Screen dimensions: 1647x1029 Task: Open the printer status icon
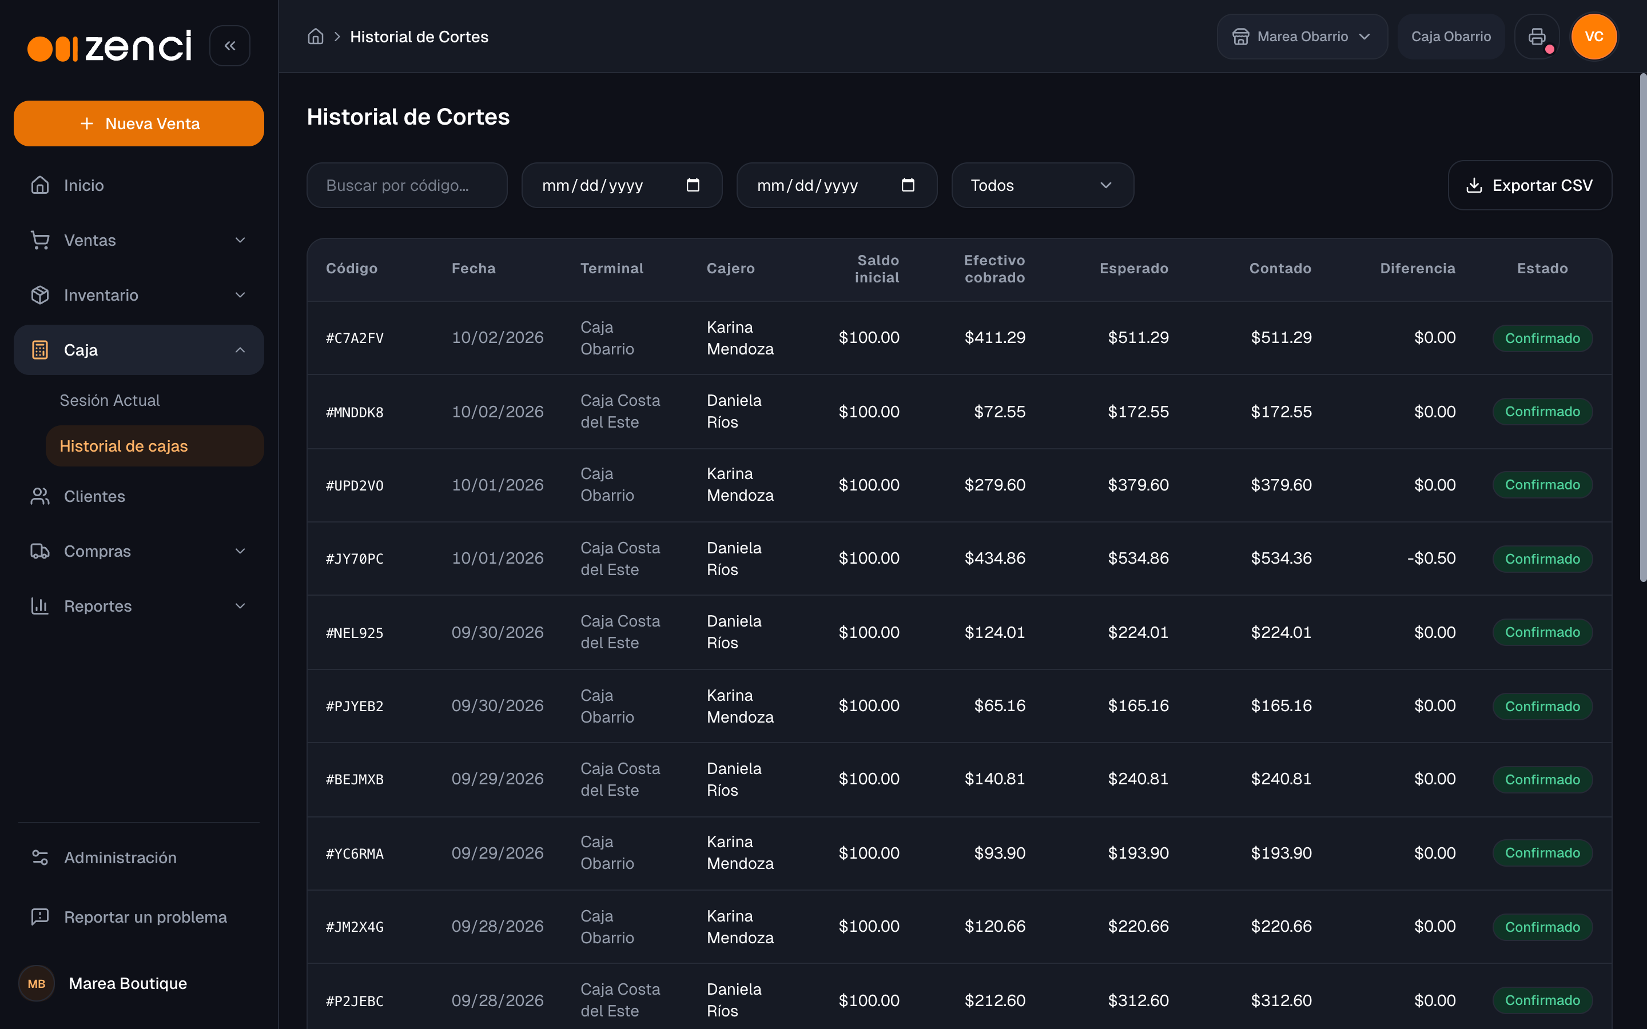pyautogui.click(x=1537, y=37)
